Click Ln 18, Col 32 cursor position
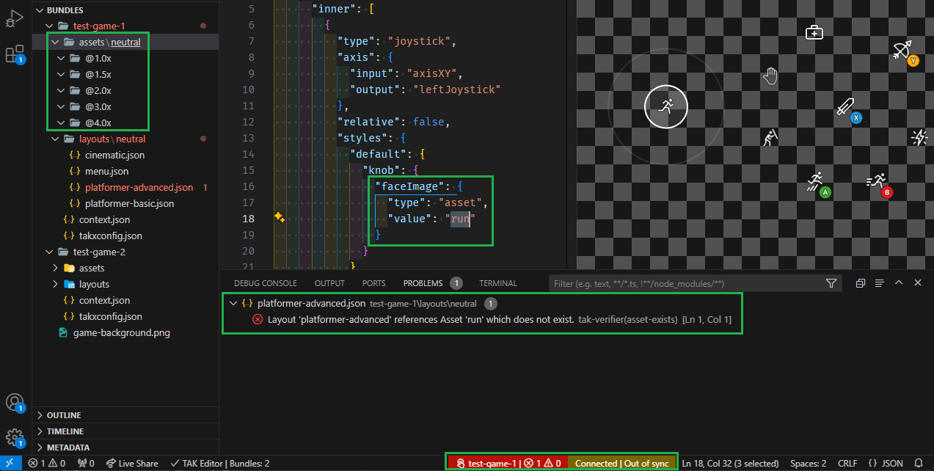This screenshot has width=934, height=471. [730, 463]
